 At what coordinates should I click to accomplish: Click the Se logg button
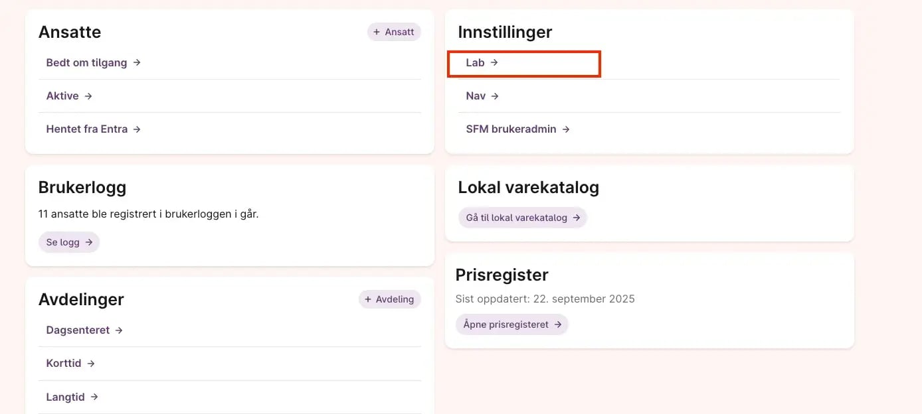click(x=69, y=242)
